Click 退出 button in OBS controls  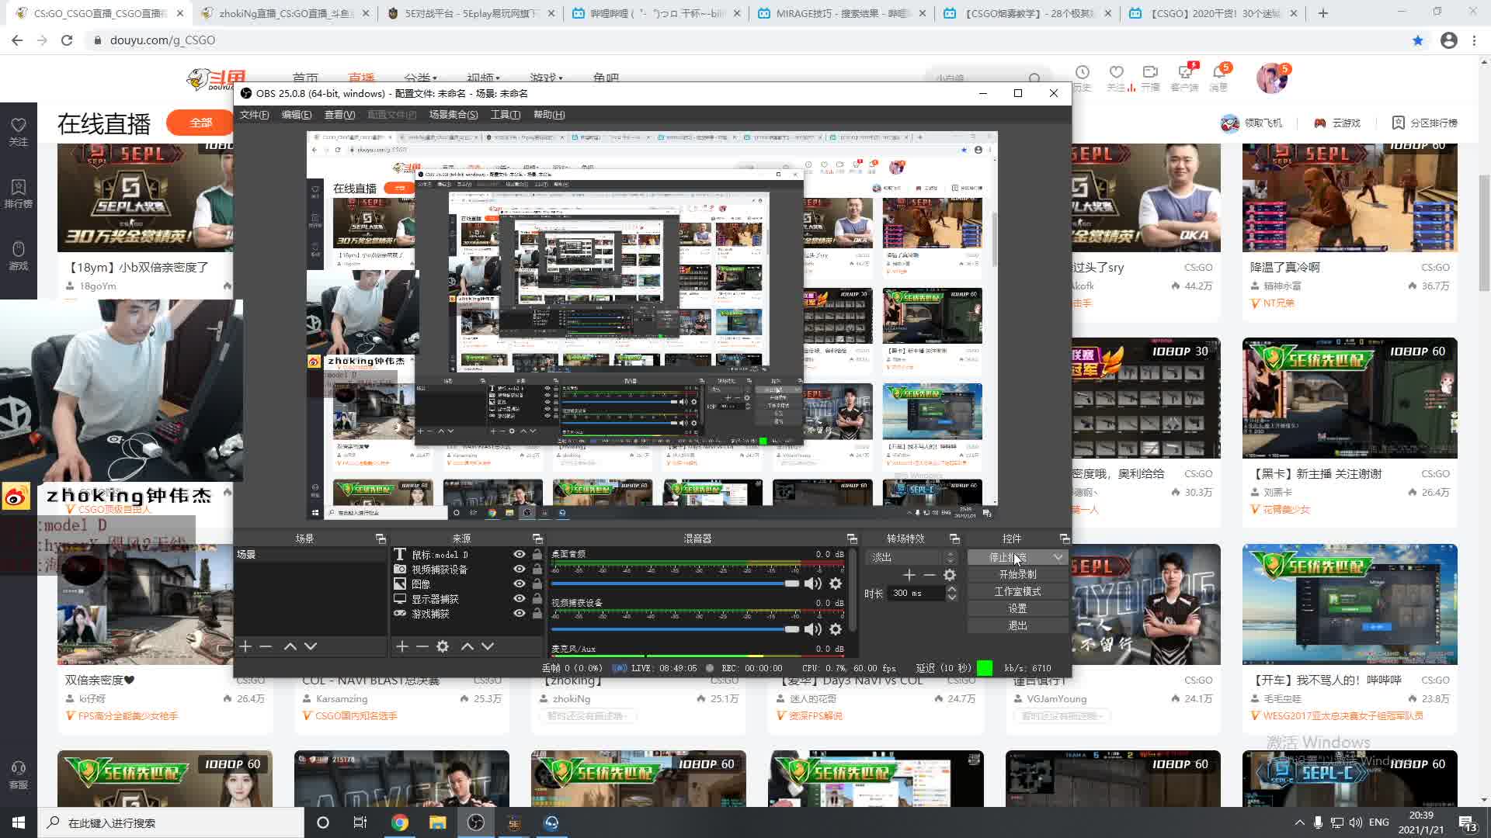coord(1017,626)
